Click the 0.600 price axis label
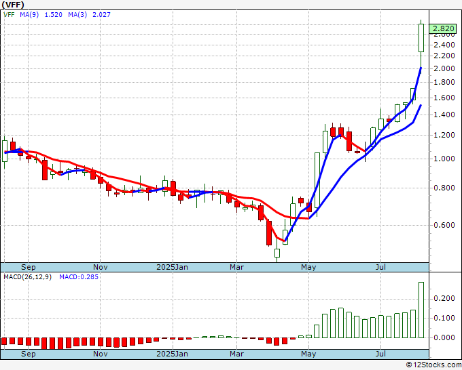Image resolution: width=462 pixels, height=370 pixels. coord(444,225)
